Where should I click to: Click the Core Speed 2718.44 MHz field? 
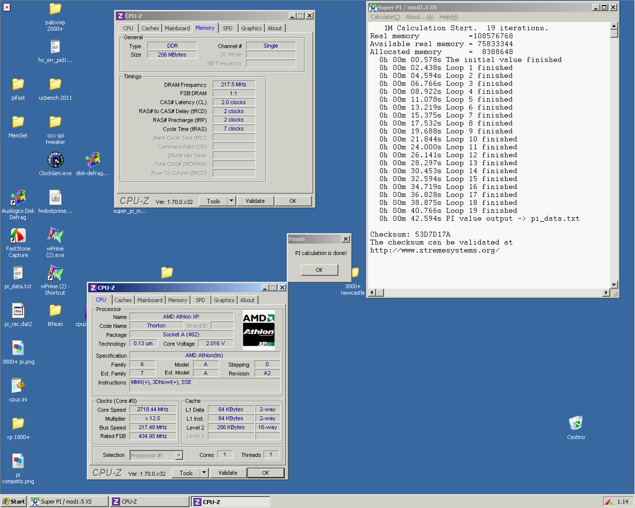click(153, 409)
